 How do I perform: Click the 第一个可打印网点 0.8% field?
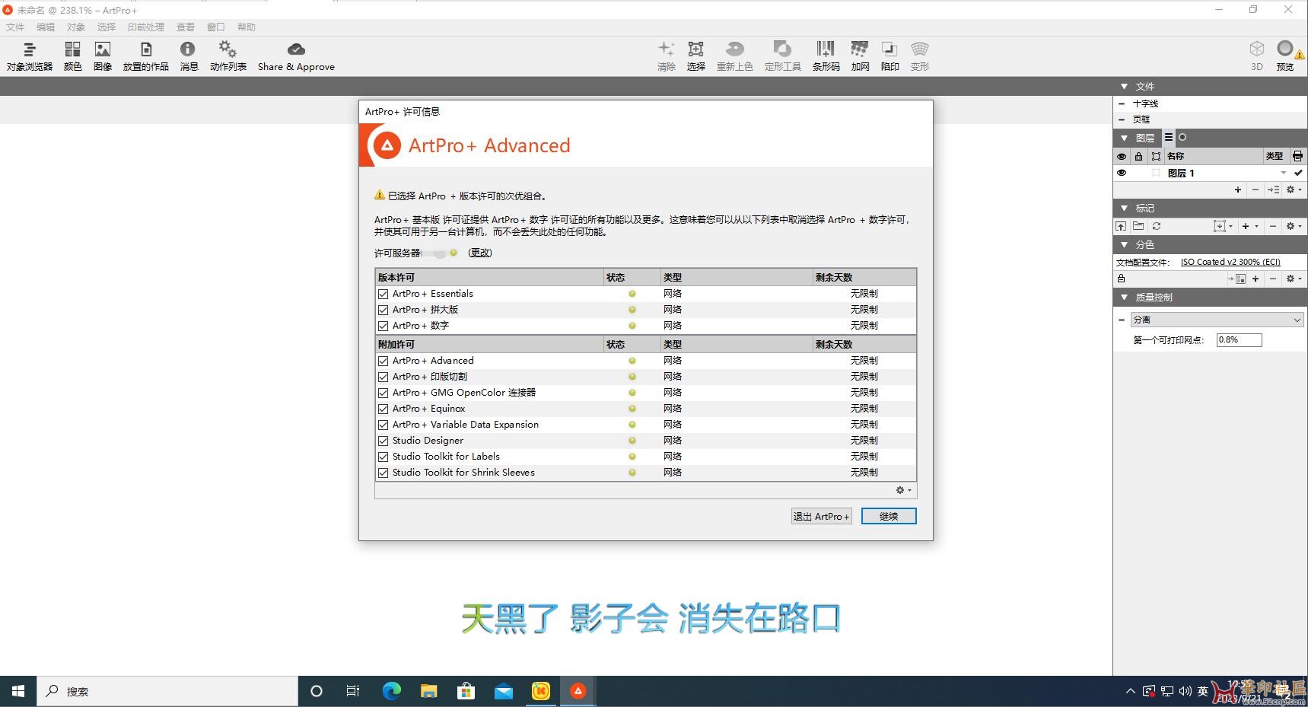[x=1239, y=339]
